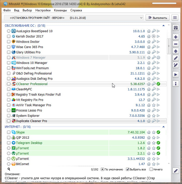This screenshot has height=184, width=182.
Task: Click the plus icon in the sidebar
Action: tap(176, 37)
